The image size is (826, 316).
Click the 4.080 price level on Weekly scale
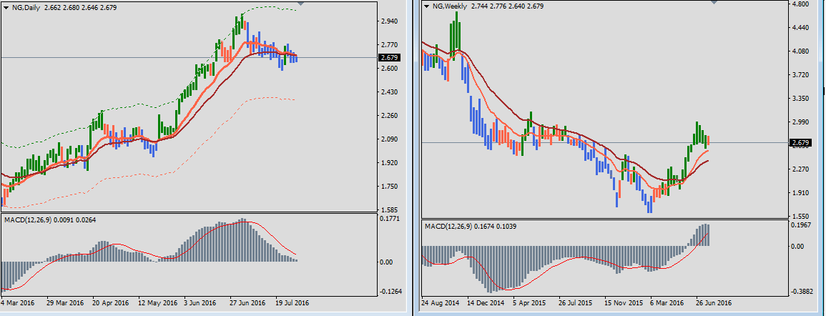800,51
